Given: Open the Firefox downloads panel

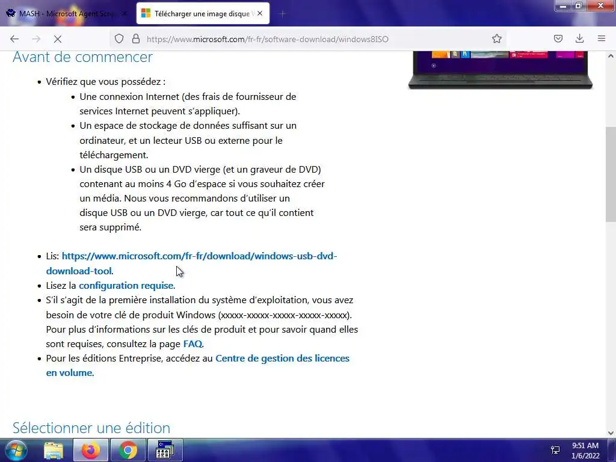Looking at the screenshot, I should pos(579,39).
